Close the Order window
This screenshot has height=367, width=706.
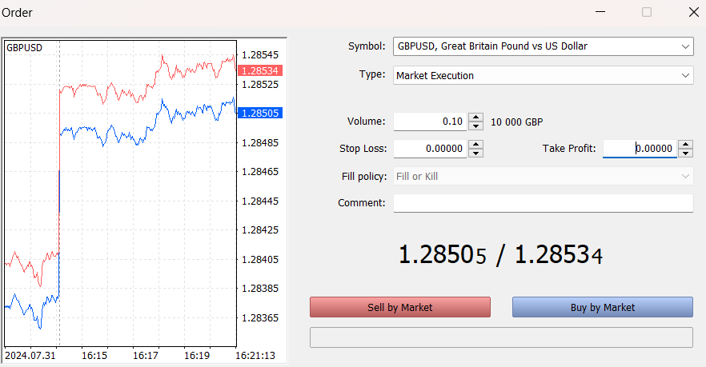(x=694, y=12)
